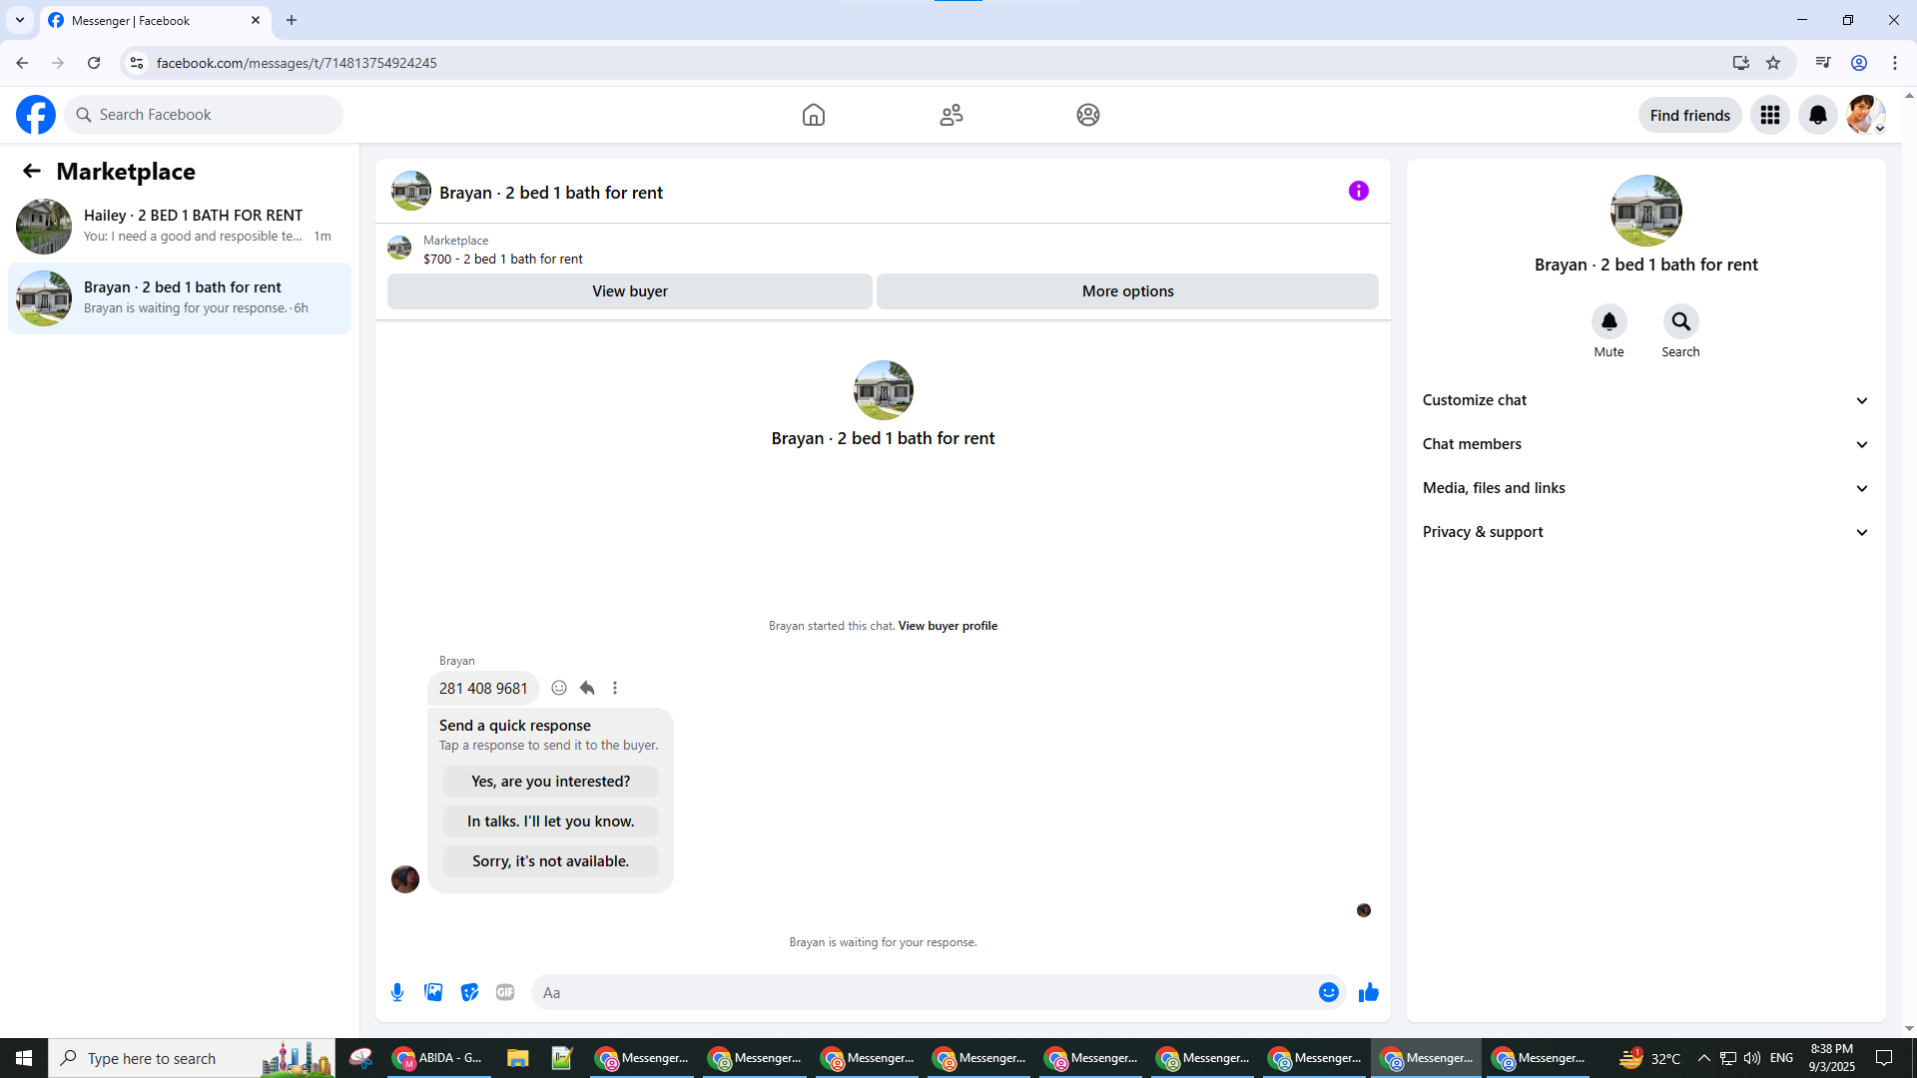
Task: Click the purple conversation information icon
Action: [x=1359, y=191]
